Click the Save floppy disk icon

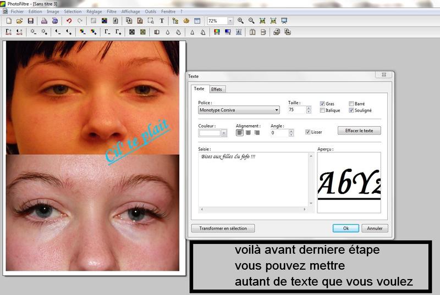pyautogui.click(x=31, y=21)
